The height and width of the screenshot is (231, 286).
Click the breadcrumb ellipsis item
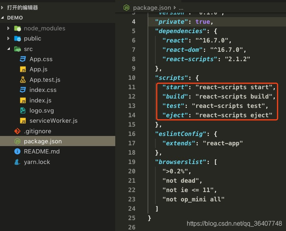181,8
